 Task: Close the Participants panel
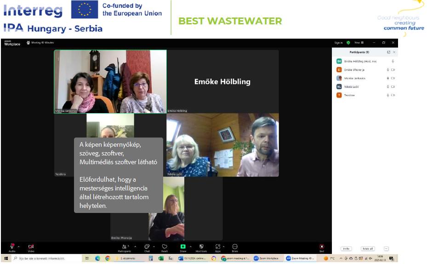(394, 52)
